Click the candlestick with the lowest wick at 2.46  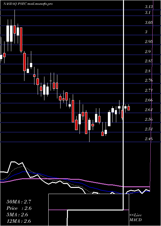pyautogui.click(x=89, y=130)
